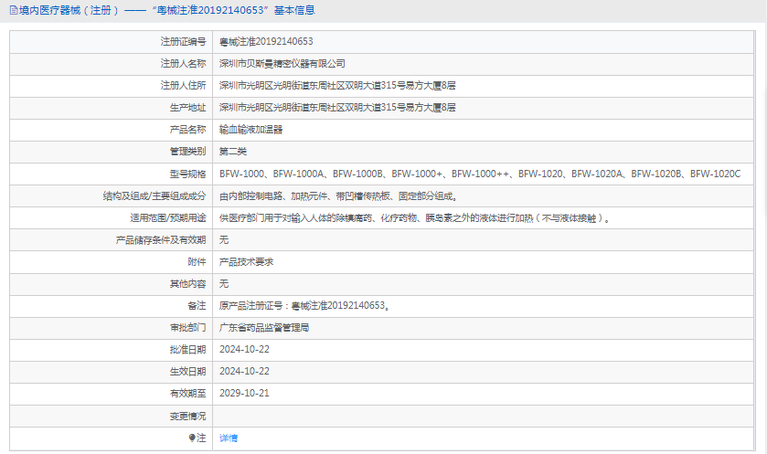Select product name 输血输液加温器
The height and width of the screenshot is (454, 767).
250,130
